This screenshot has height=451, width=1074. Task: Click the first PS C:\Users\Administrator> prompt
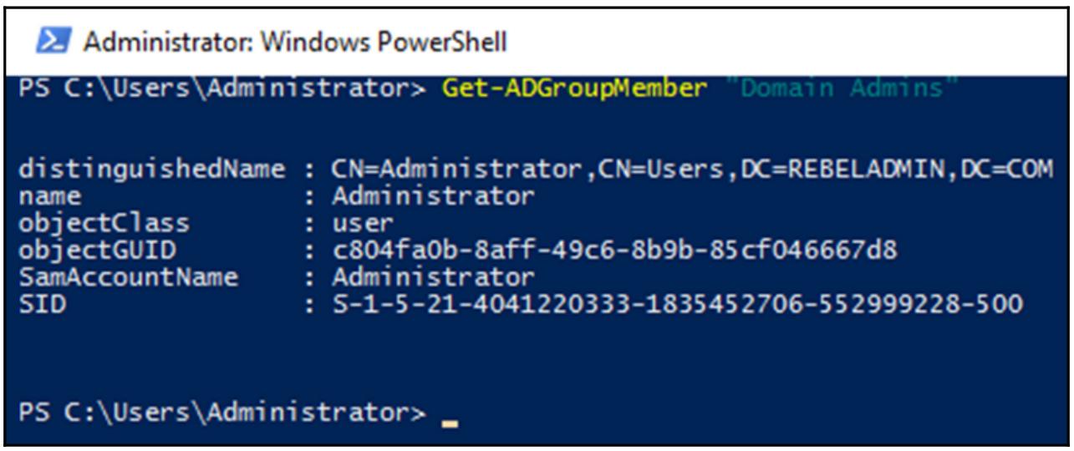(222, 89)
